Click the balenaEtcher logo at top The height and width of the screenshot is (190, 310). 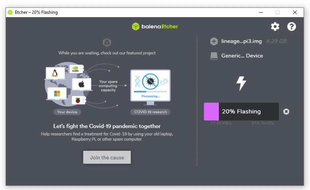tap(155, 26)
